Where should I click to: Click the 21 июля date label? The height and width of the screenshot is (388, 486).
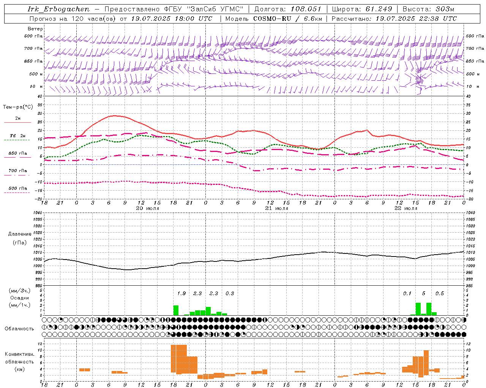pos(276,208)
